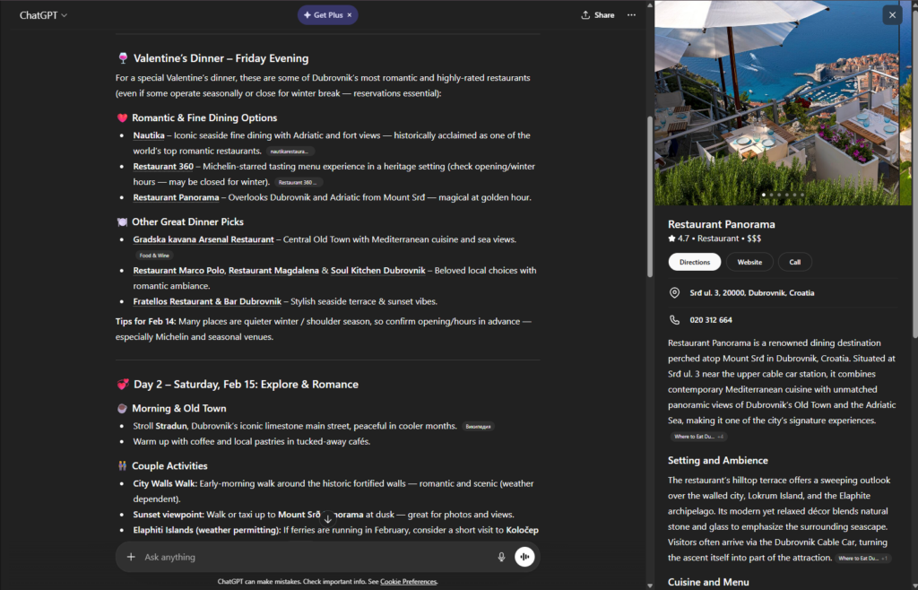Click the Get Plus button
This screenshot has height=590, width=918.
(x=326, y=14)
